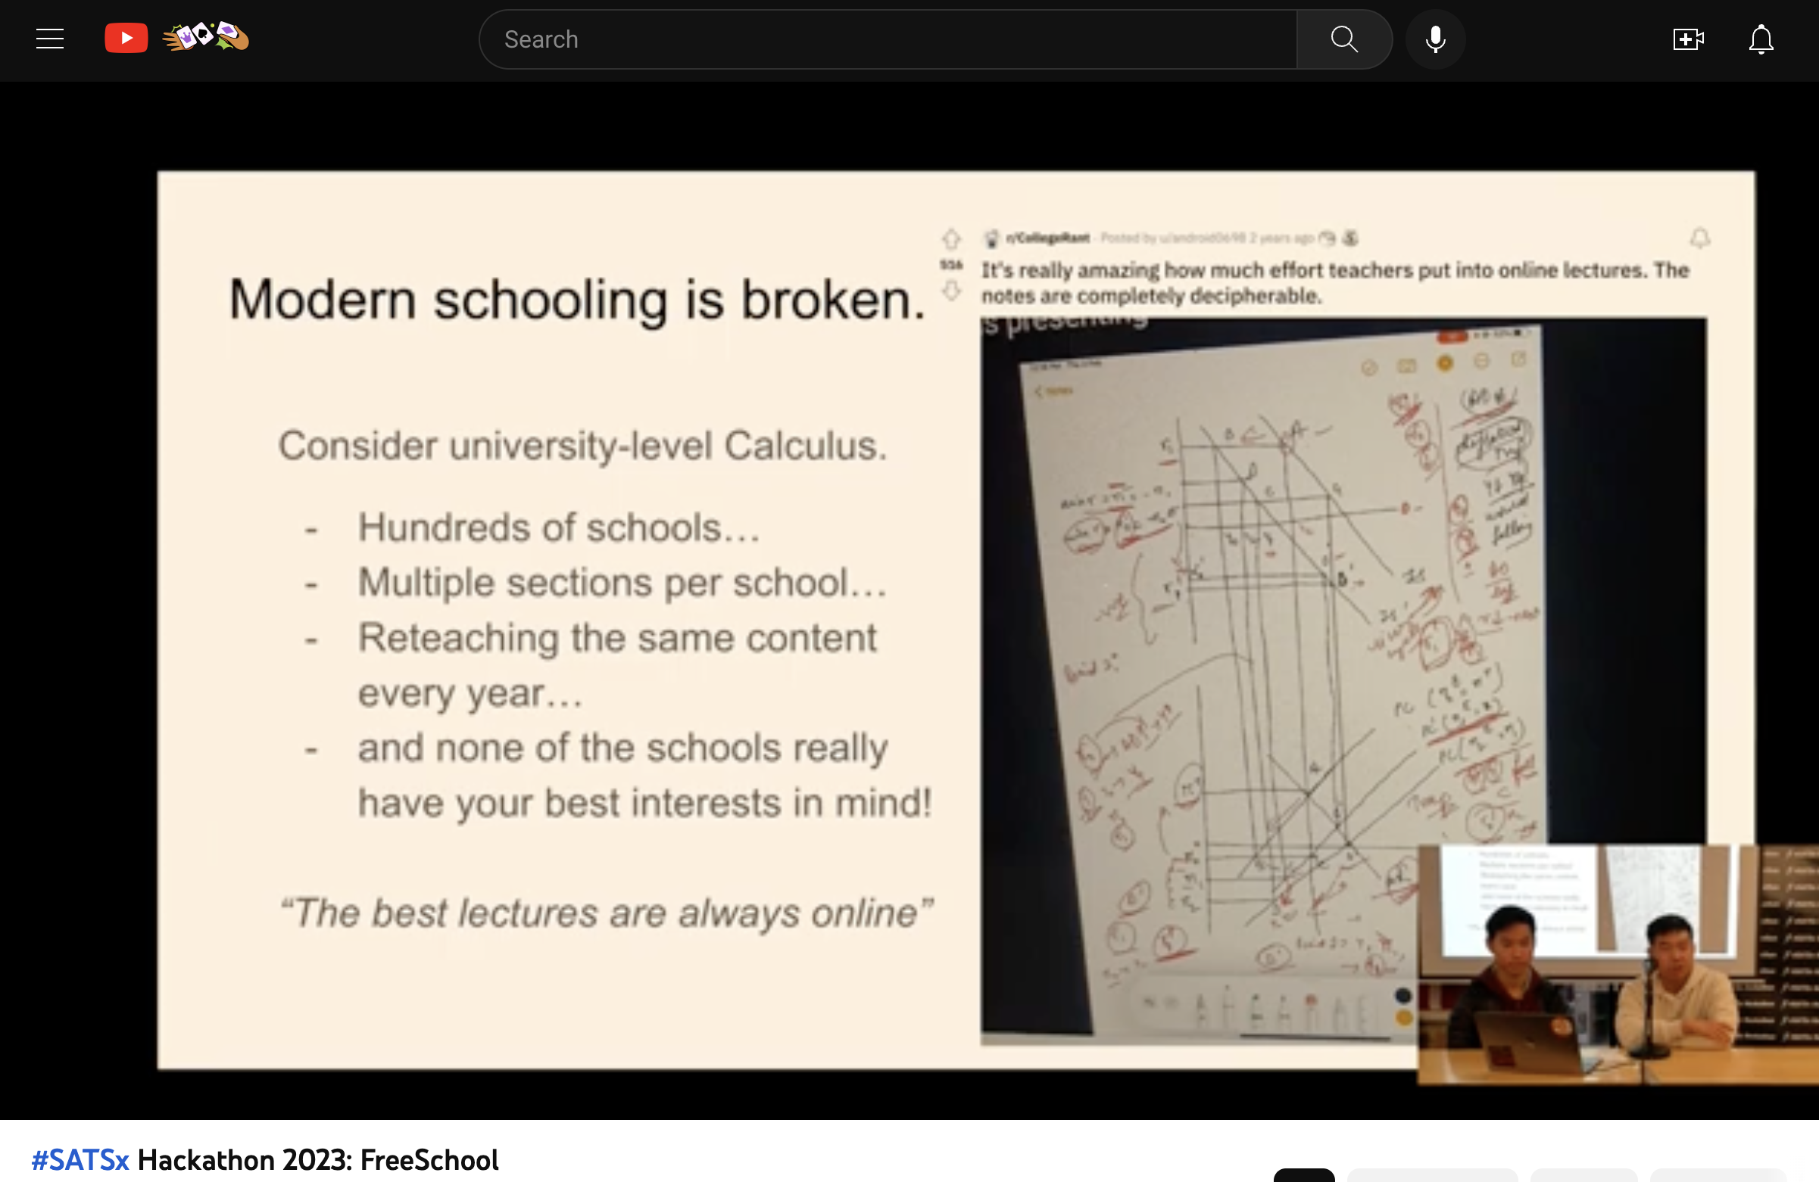The width and height of the screenshot is (1819, 1182).
Task: Select the narrowest gray filter chip
Action: 1583,1176
